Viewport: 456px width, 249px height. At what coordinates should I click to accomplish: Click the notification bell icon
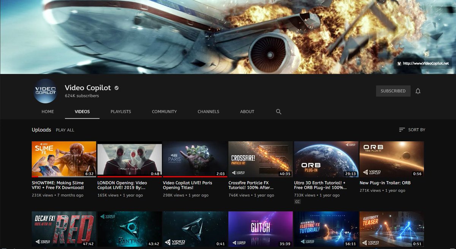(418, 91)
